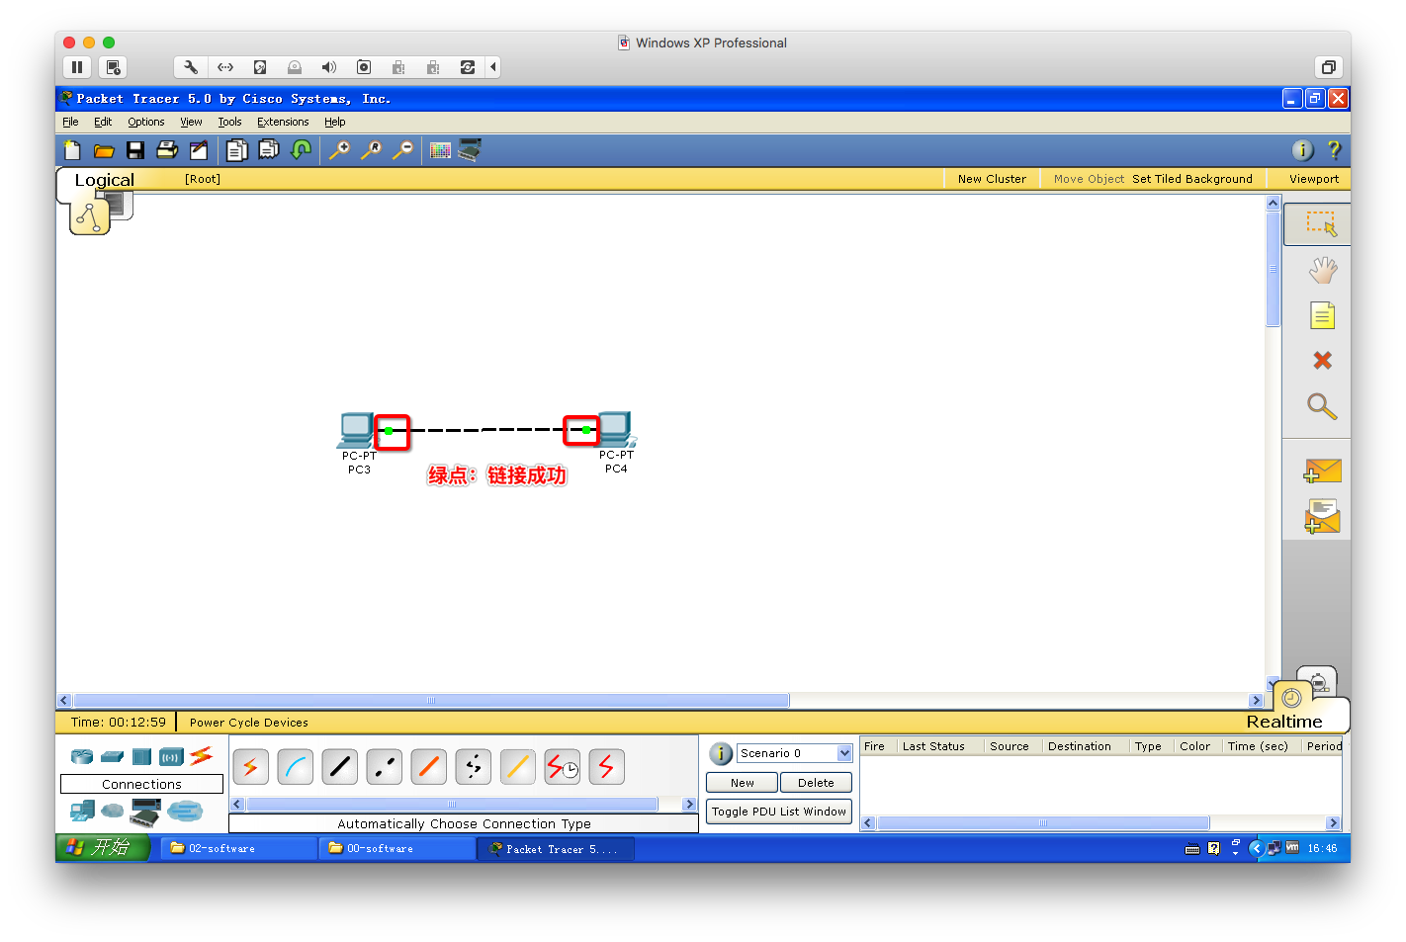The width and height of the screenshot is (1406, 942).
Task: Choose the orange fiber cable connection
Action: point(429,767)
